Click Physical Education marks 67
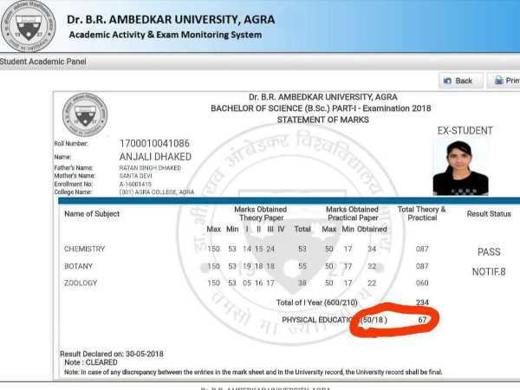Viewport: 520px width, 390px height. (422, 320)
